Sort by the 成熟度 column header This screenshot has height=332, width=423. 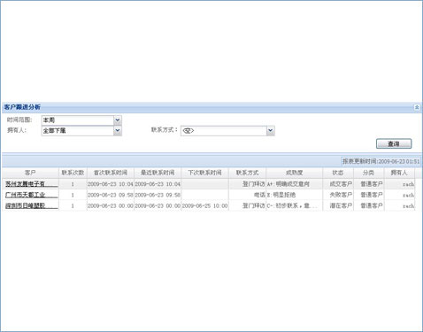point(295,173)
